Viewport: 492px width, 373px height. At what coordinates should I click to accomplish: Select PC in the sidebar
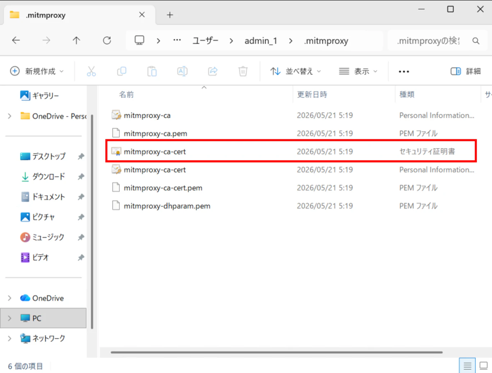point(43,318)
